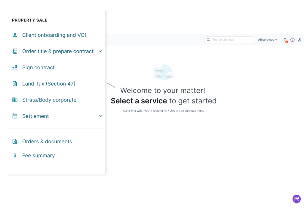Click inside the Search services field
304x217 pixels.
[232, 39]
